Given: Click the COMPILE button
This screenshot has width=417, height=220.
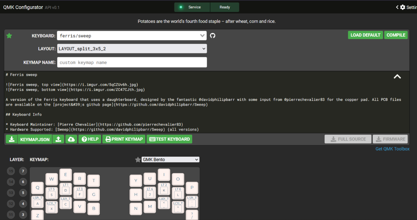Looking at the screenshot, I should [396, 35].
